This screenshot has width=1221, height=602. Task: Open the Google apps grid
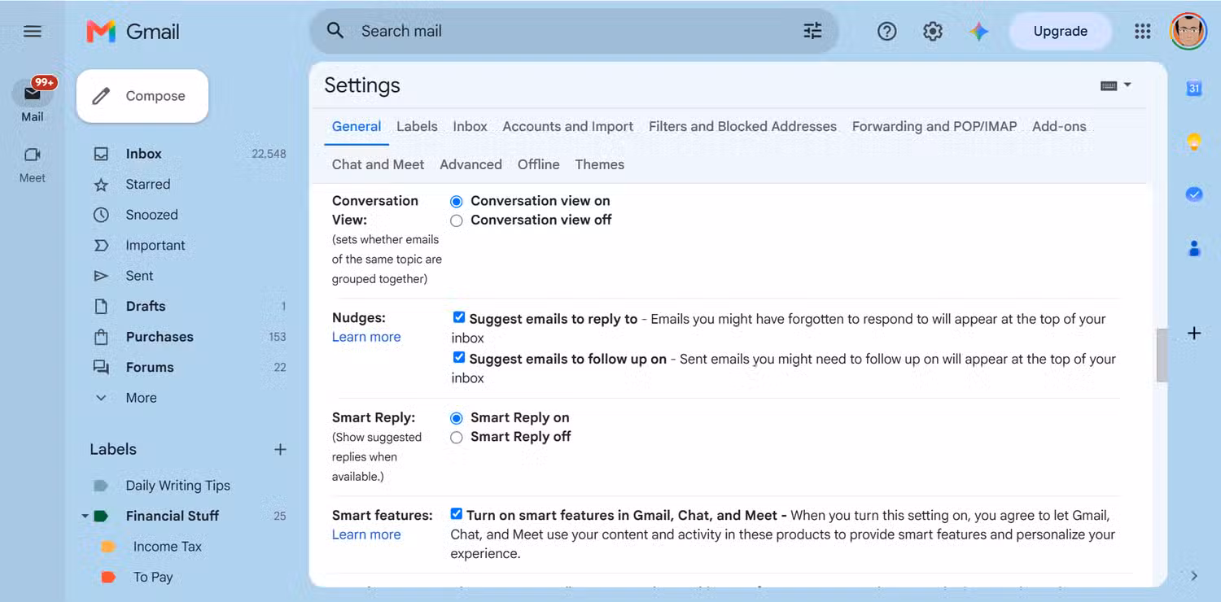[1142, 32]
